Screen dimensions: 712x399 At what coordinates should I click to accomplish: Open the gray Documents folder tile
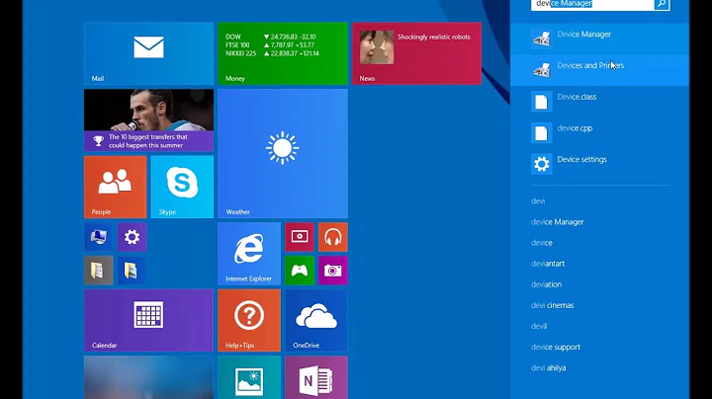(x=99, y=271)
